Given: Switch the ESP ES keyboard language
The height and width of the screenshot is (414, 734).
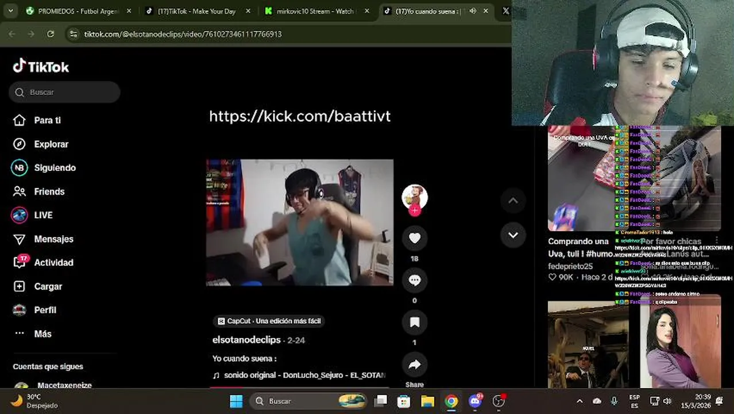Looking at the screenshot, I should (x=635, y=401).
